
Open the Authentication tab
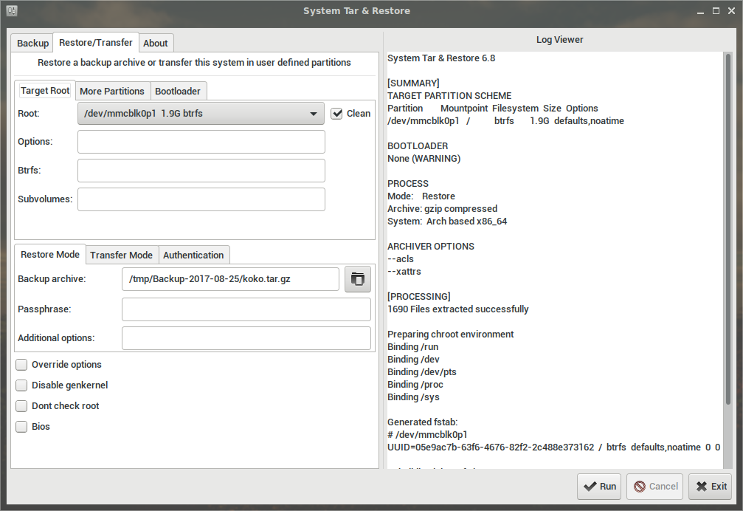193,255
